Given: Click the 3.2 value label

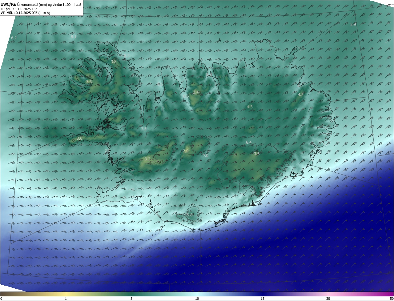Looking at the screenshot, I should [147, 159].
